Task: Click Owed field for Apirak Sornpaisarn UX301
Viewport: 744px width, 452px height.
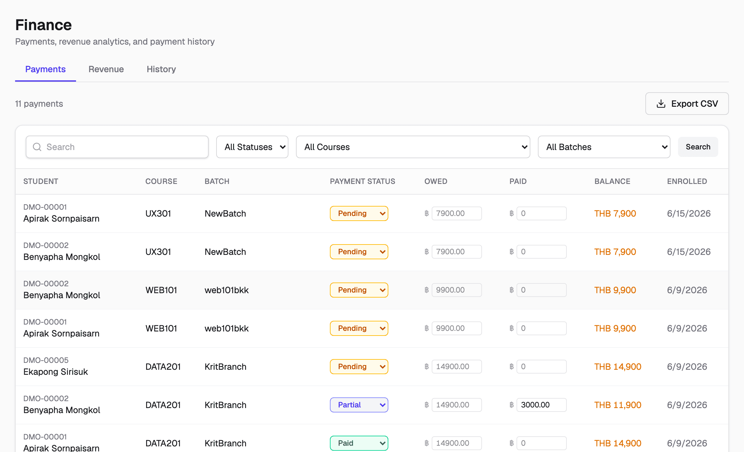Action: 457,213
